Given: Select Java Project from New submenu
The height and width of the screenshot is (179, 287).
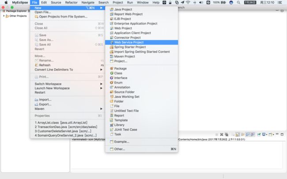Looking at the screenshot, I should pyautogui.click(x=141, y=9).
